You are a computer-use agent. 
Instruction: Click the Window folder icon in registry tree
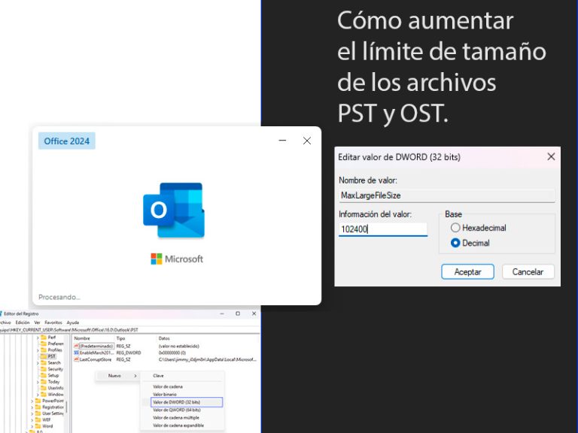pyautogui.click(x=44, y=395)
